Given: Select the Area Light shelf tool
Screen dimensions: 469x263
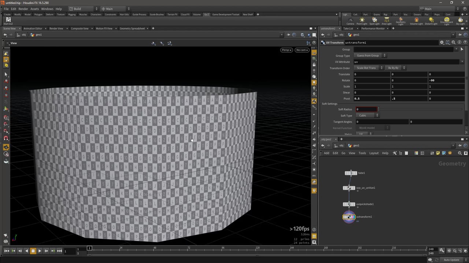Looking at the screenshot, I should coord(387,20).
